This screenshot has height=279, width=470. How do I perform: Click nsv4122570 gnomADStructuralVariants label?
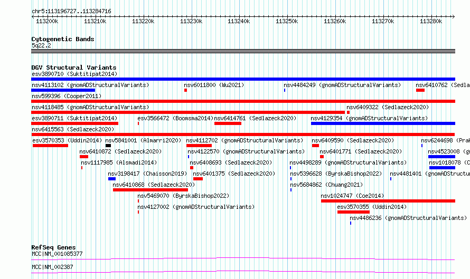[246, 151]
